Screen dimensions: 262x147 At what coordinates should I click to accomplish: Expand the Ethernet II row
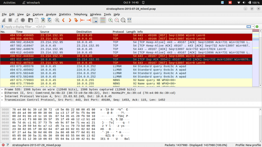2,93
